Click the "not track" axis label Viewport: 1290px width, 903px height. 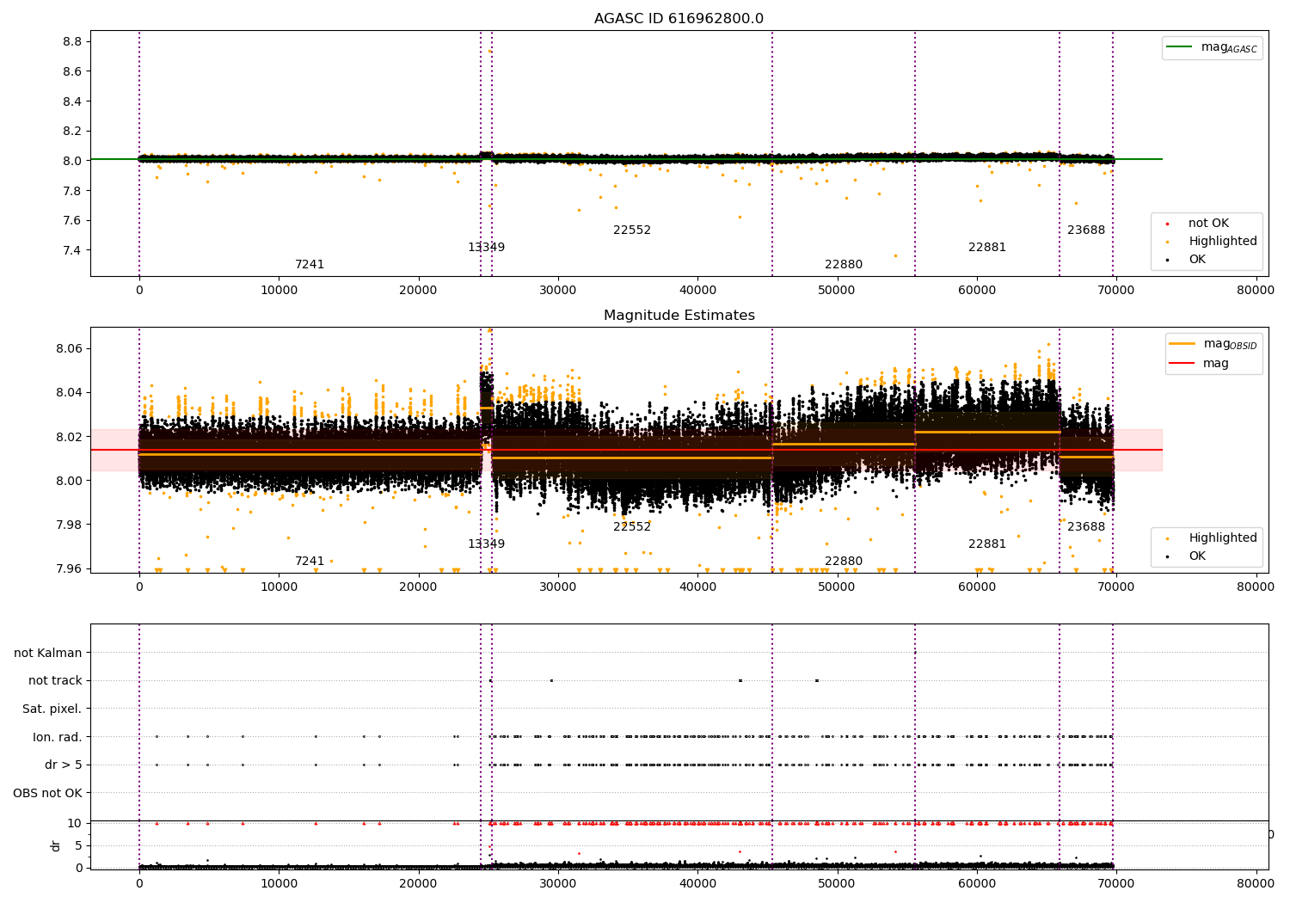(x=55, y=680)
